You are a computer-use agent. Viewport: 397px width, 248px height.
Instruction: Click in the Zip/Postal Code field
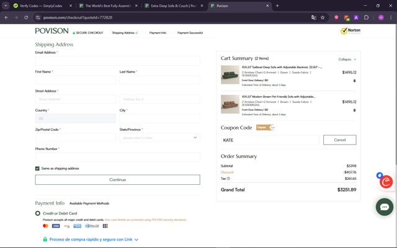(x=76, y=138)
